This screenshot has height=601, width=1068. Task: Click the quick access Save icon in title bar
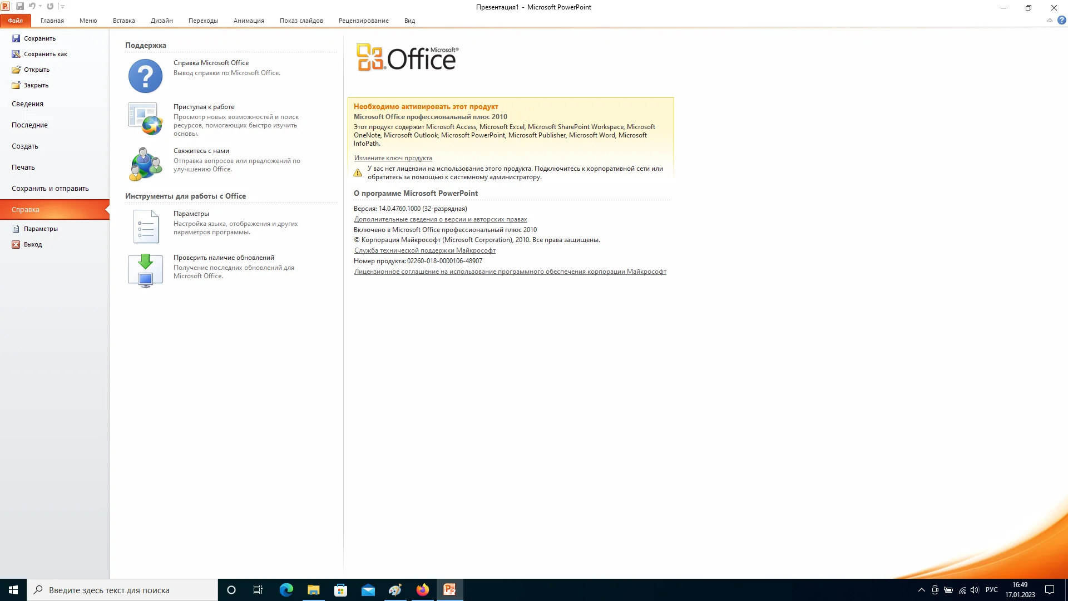click(20, 7)
